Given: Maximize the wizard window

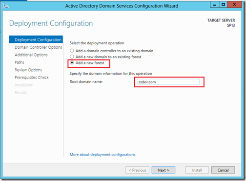Looking at the screenshot, I should [223, 4].
